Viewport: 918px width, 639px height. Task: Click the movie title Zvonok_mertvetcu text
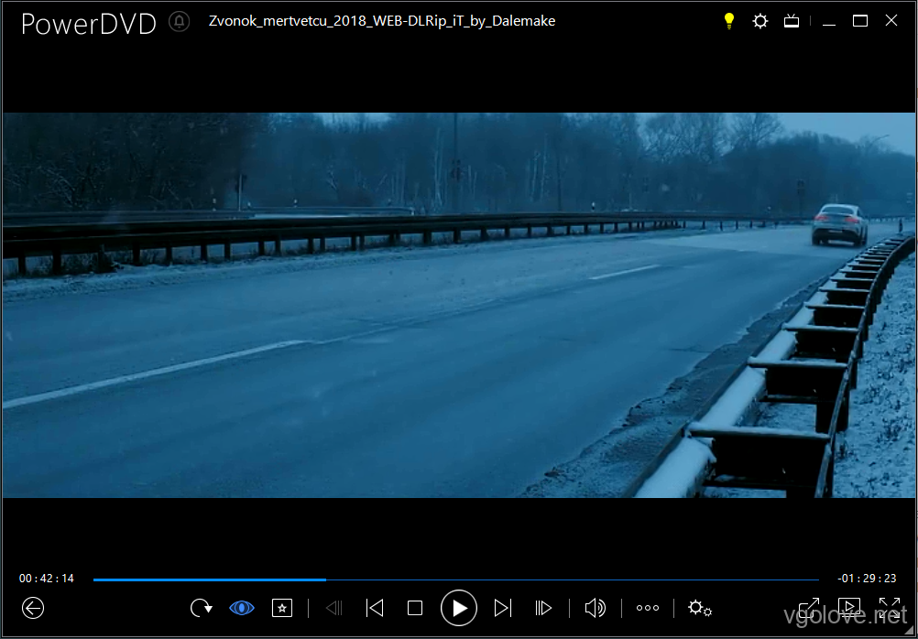[x=382, y=21]
